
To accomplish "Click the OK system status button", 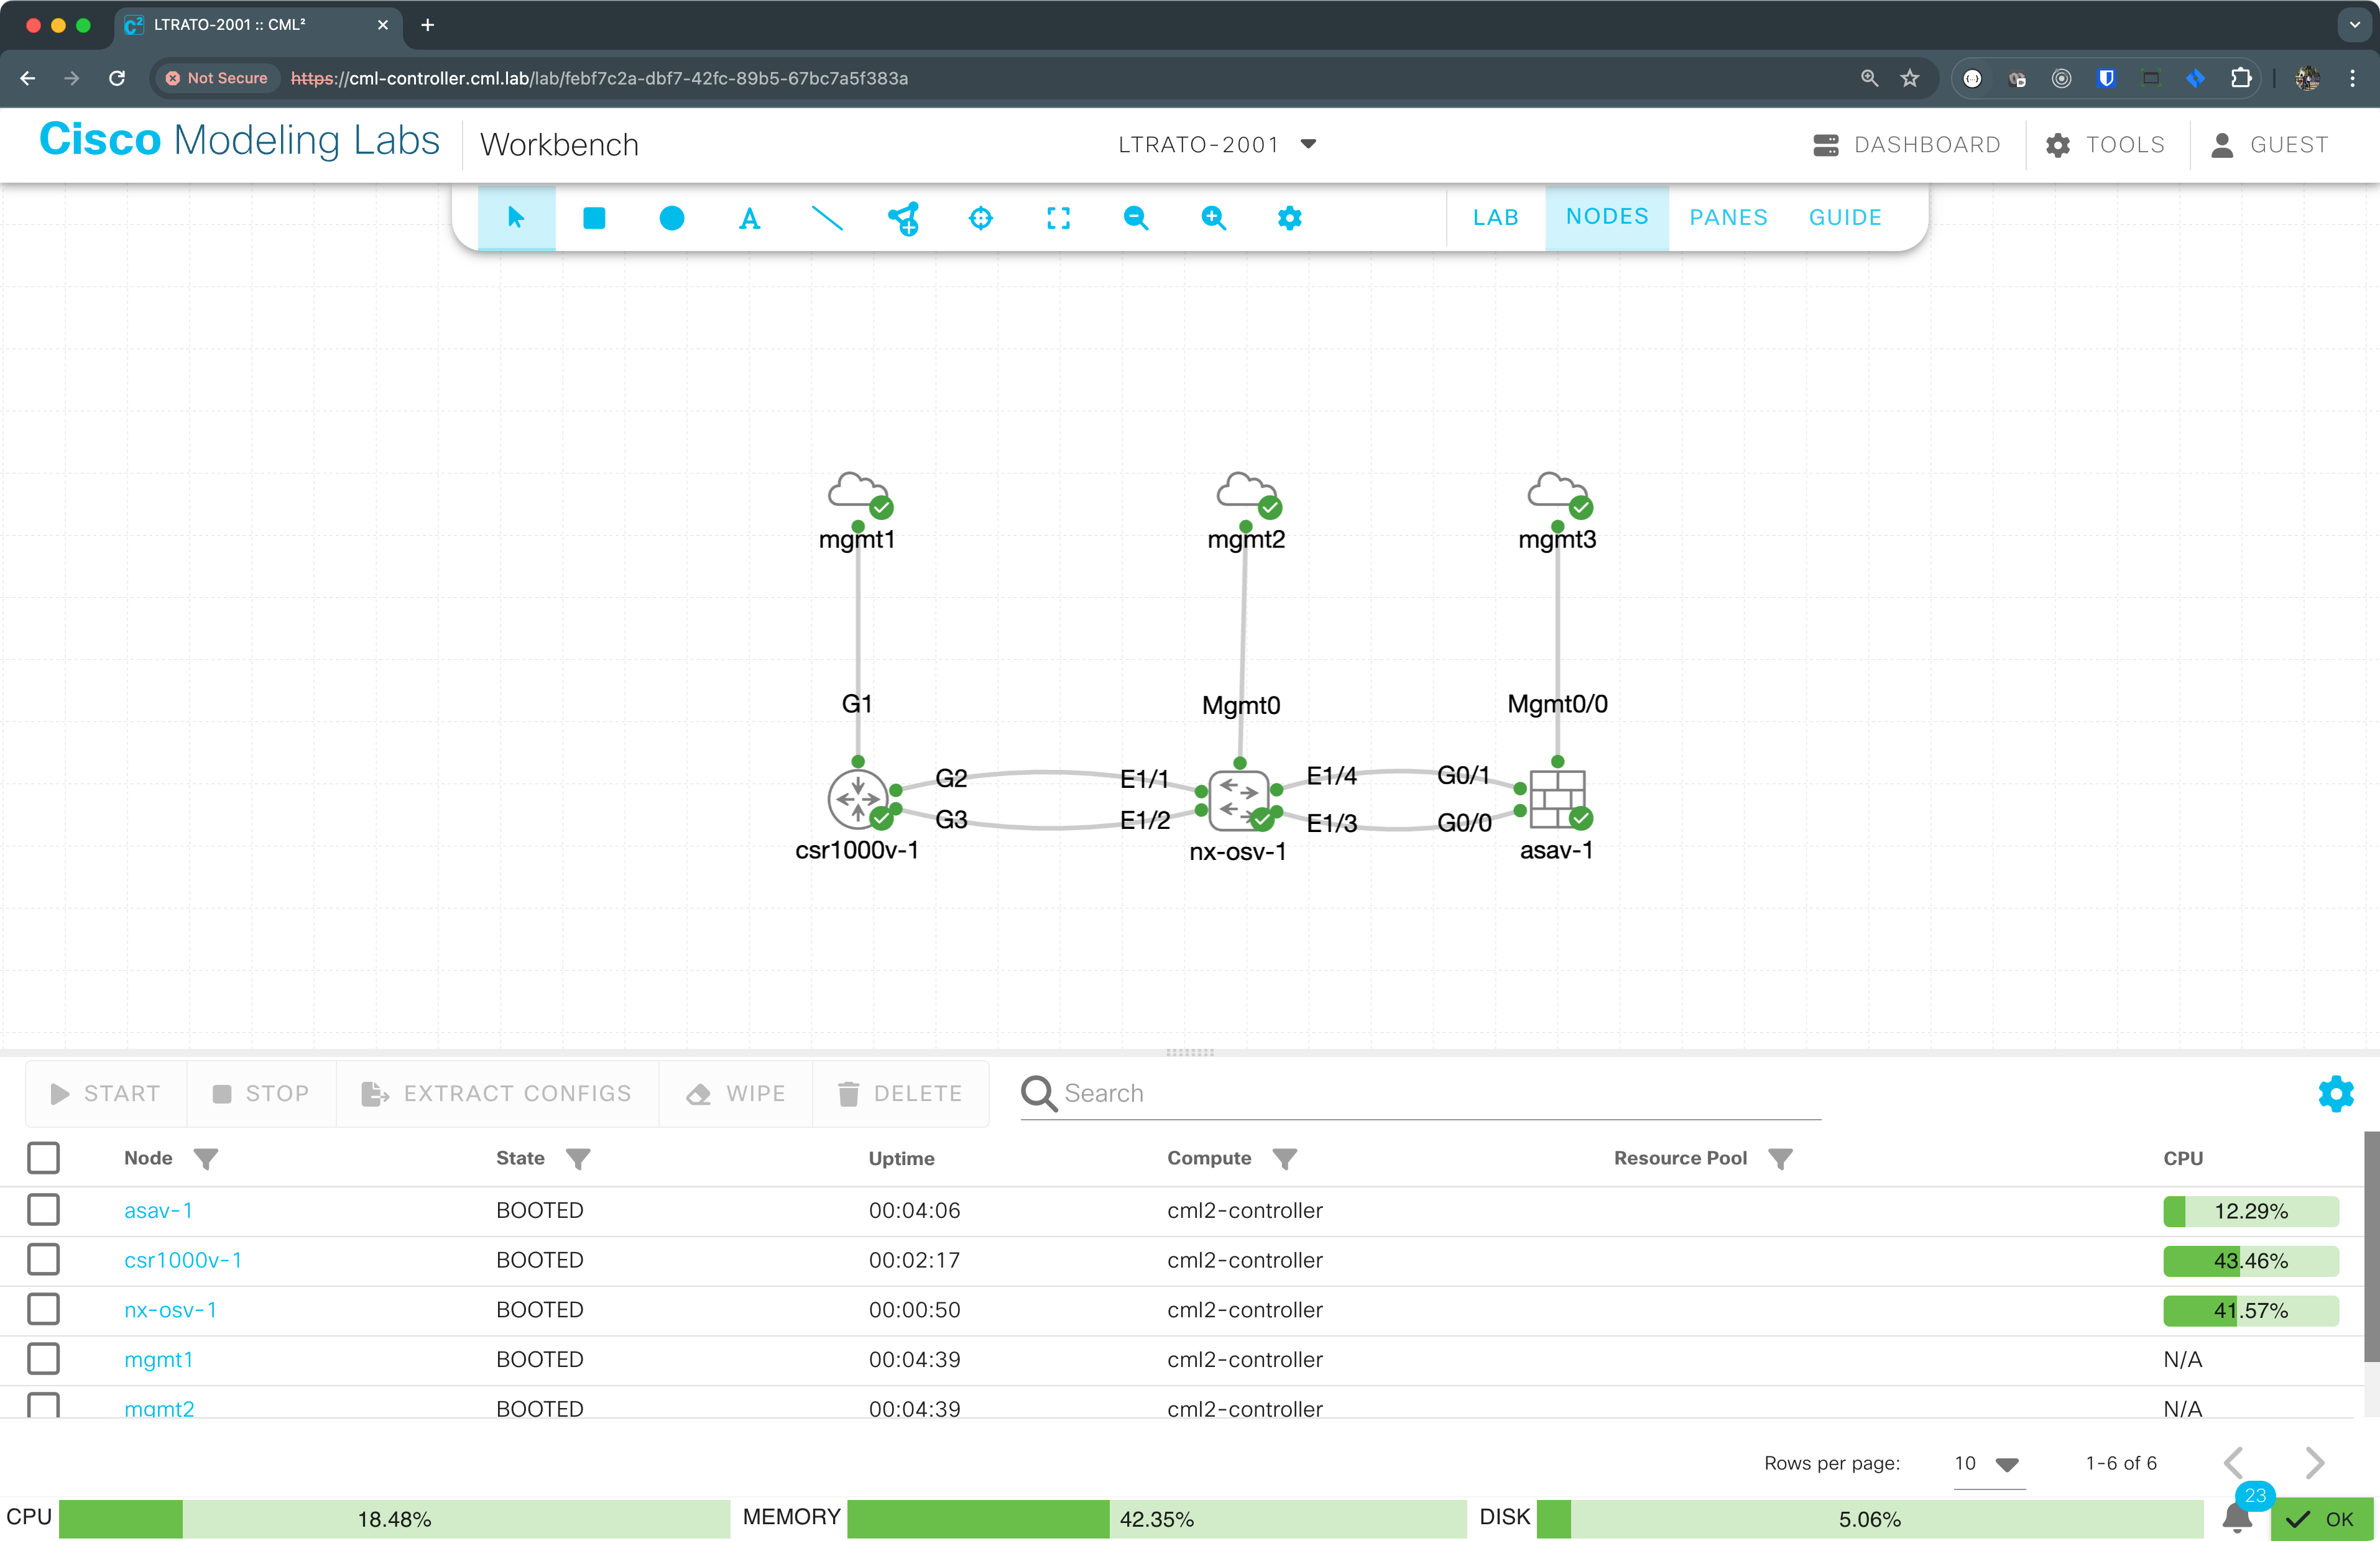I will click(2321, 1519).
